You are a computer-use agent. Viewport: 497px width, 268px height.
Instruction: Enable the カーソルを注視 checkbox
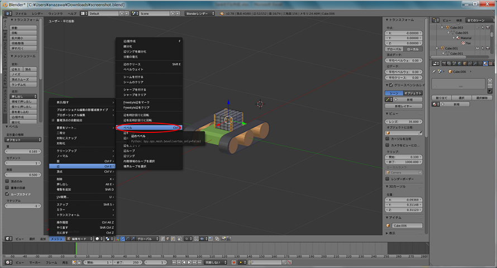[389, 137]
